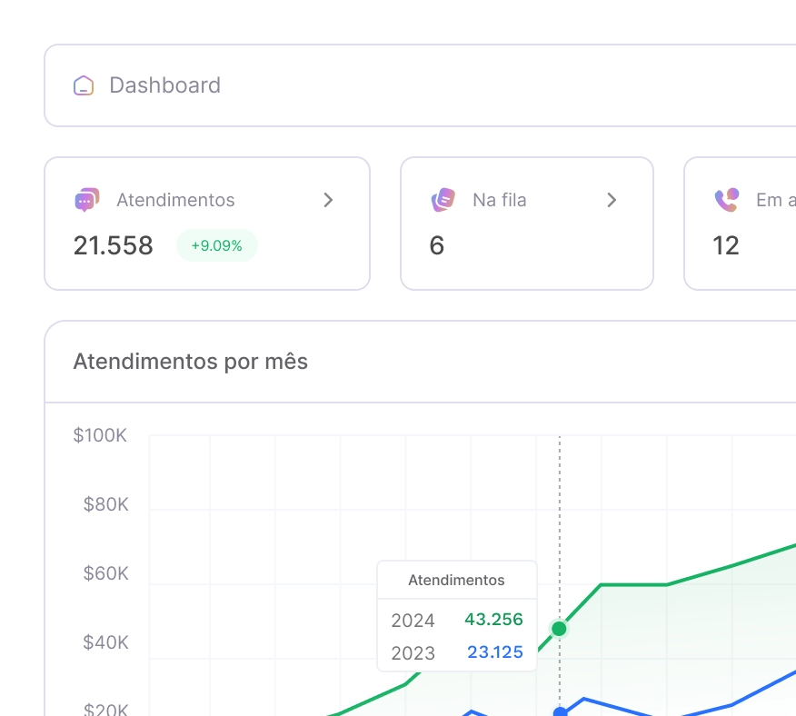Click the $100K axis label

pos(100,435)
